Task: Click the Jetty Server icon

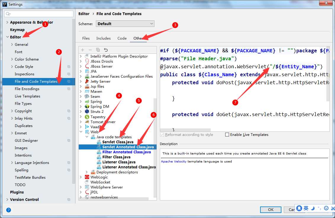Action: (87, 81)
